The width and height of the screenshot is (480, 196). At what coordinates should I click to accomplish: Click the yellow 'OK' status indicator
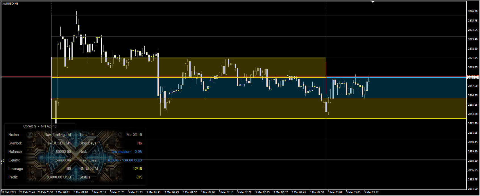coord(139,177)
